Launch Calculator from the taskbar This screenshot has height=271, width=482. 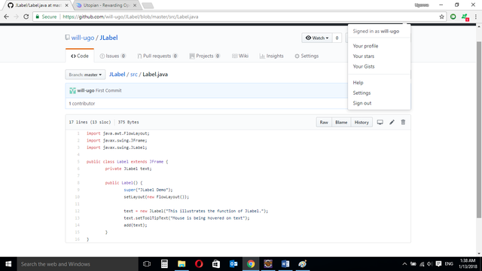coord(164,264)
